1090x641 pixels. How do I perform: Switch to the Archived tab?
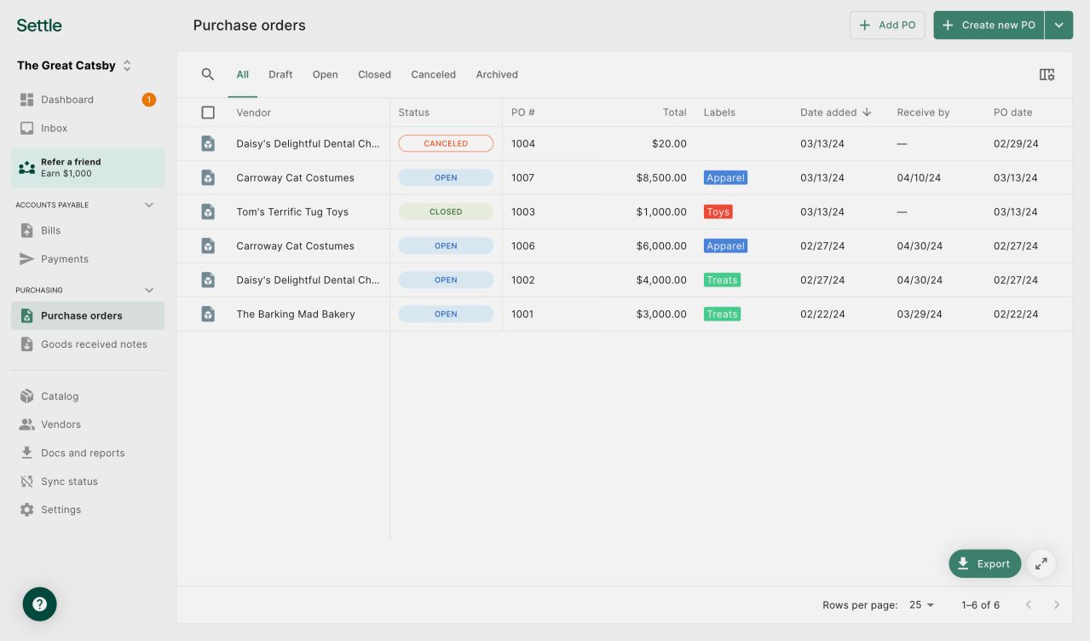pos(496,74)
